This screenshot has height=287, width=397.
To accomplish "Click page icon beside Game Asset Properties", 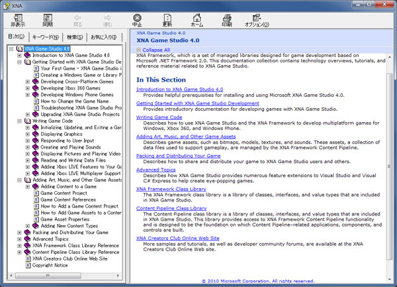I will click(x=36, y=219).
